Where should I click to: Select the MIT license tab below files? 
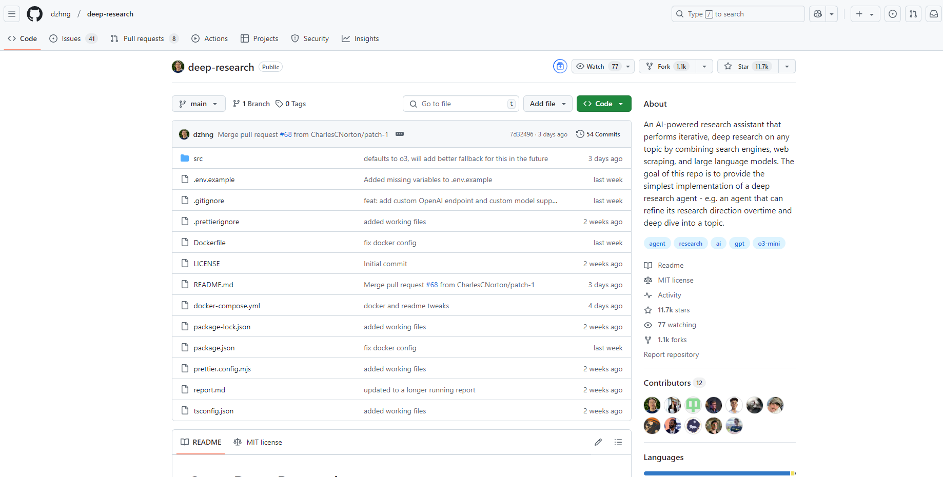click(x=258, y=442)
